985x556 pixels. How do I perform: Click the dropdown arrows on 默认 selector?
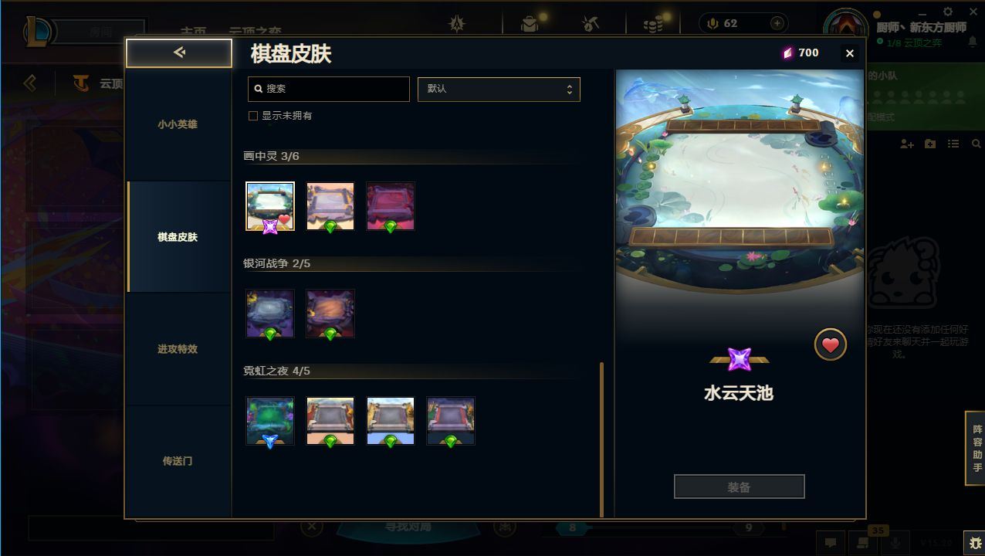pyautogui.click(x=570, y=89)
